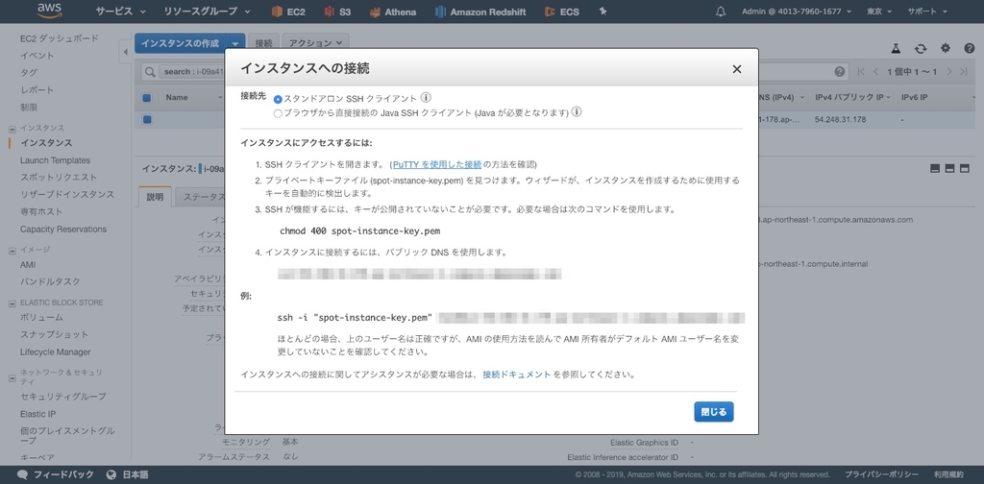This screenshot has width=984, height=484.
Task: Open Elastic IP in the sidebar
Action: pos(37,414)
